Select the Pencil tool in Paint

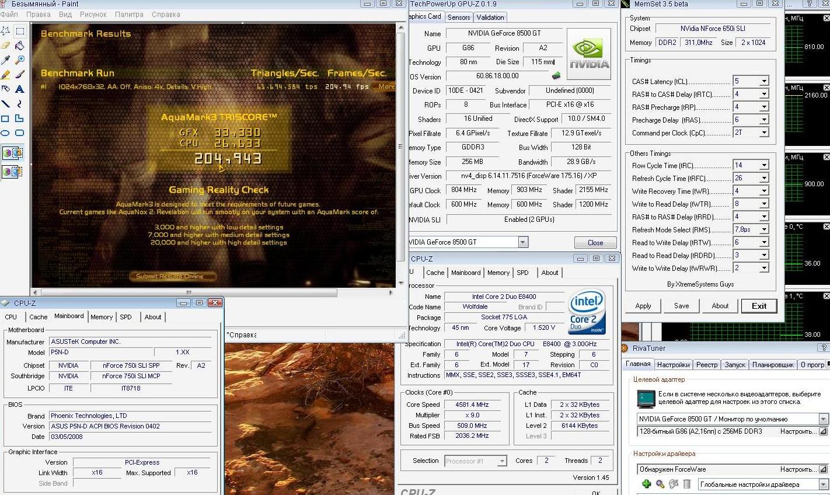click(5, 75)
